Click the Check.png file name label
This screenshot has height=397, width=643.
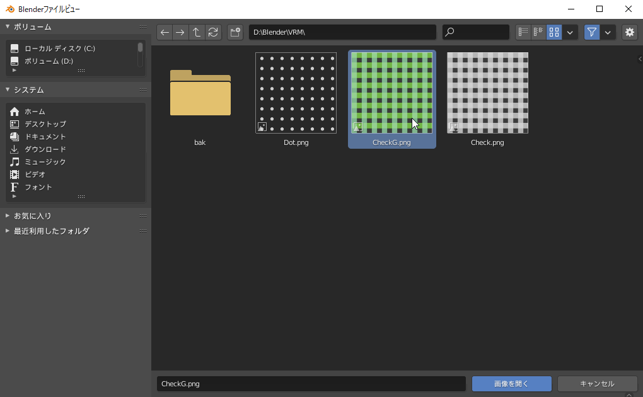point(487,142)
